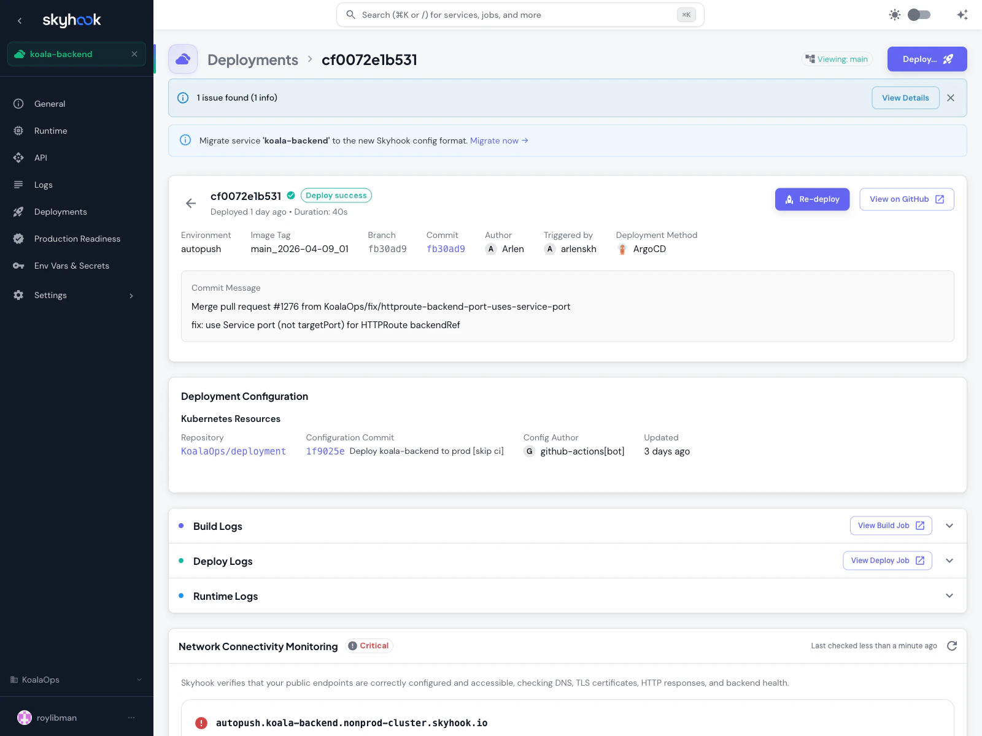Click the back arrow next to cf0072e1b531
The height and width of the screenshot is (736, 982).
[x=191, y=203]
